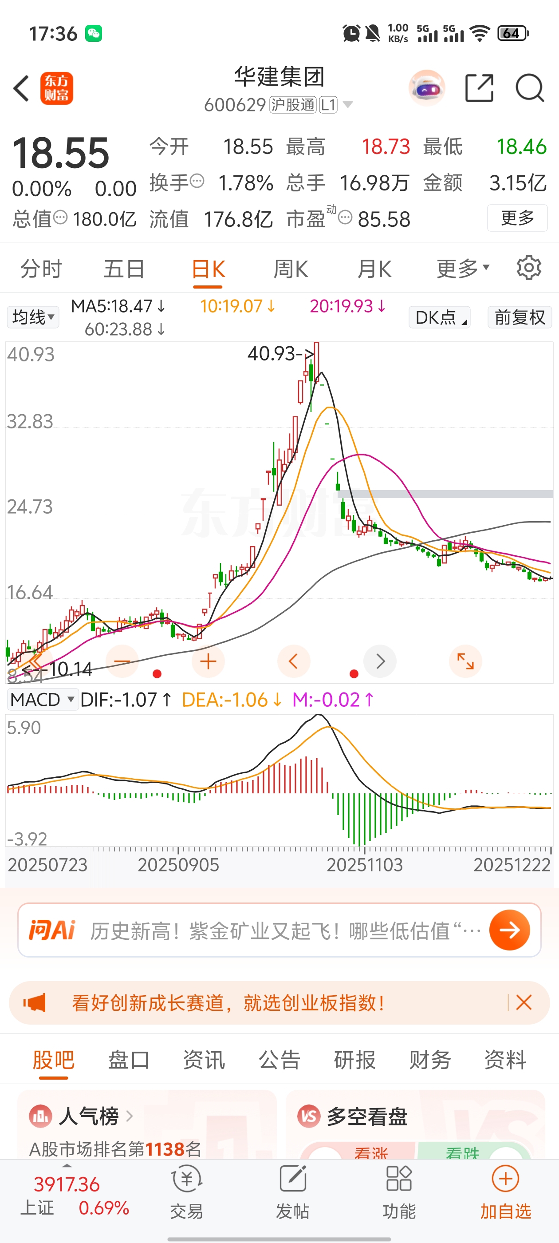The width and height of the screenshot is (559, 1243).
Task: Switch to 分时 chart tab
Action: pos(41,268)
